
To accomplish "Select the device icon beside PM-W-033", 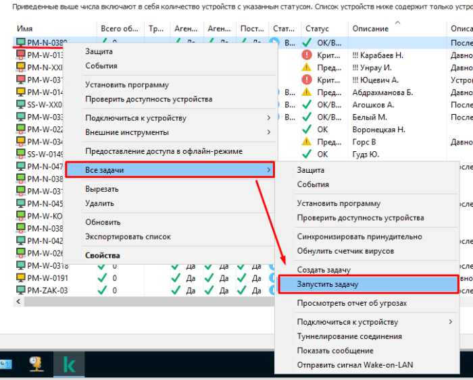I will click(20, 117).
